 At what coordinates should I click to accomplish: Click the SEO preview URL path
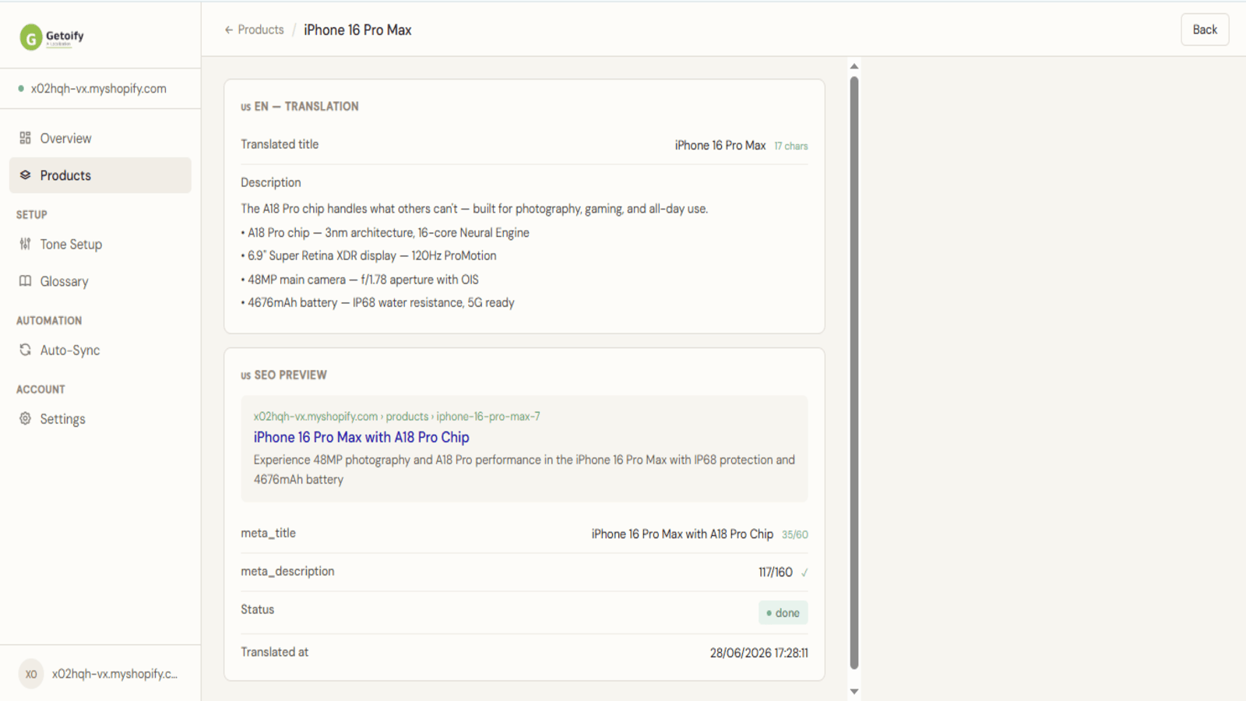click(396, 417)
